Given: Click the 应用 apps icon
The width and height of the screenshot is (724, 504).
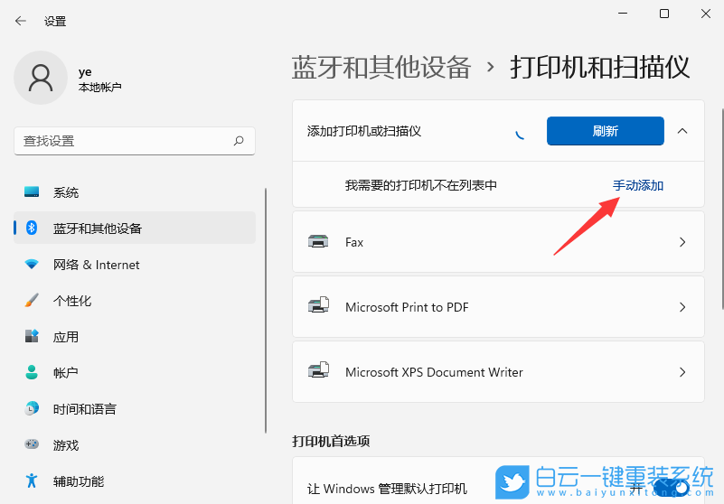Looking at the screenshot, I should [x=32, y=336].
